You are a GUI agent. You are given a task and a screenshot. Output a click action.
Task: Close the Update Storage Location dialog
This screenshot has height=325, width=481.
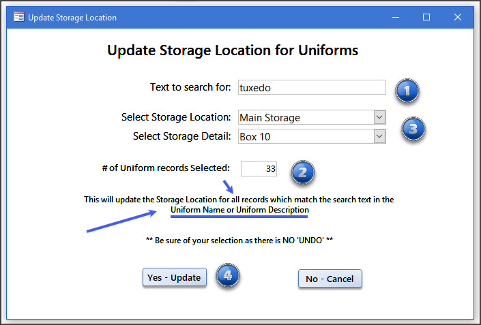click(x=458, y=18)
